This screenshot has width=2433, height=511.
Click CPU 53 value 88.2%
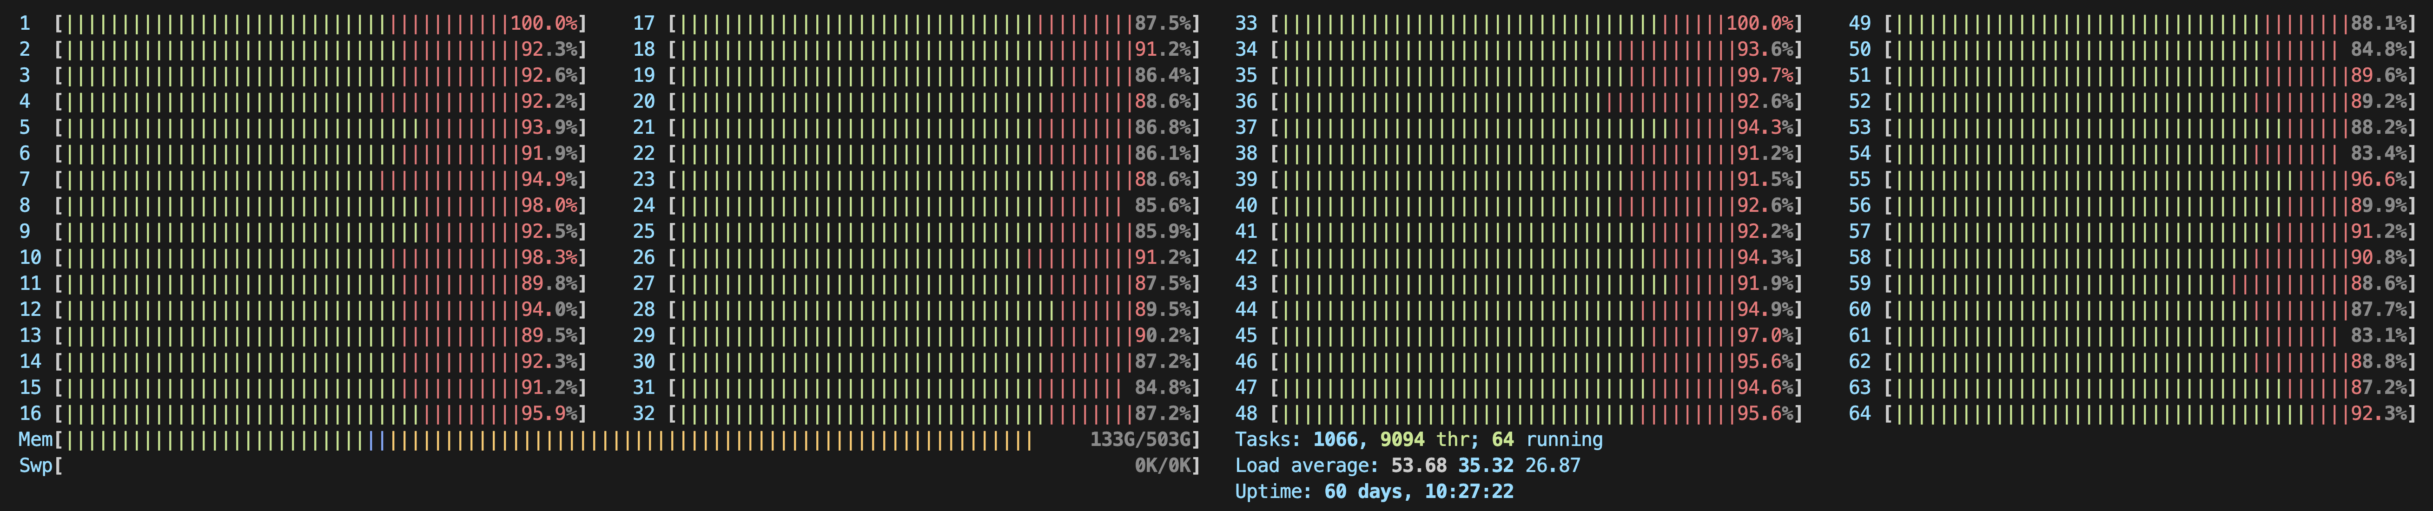tap(2379, 126)
